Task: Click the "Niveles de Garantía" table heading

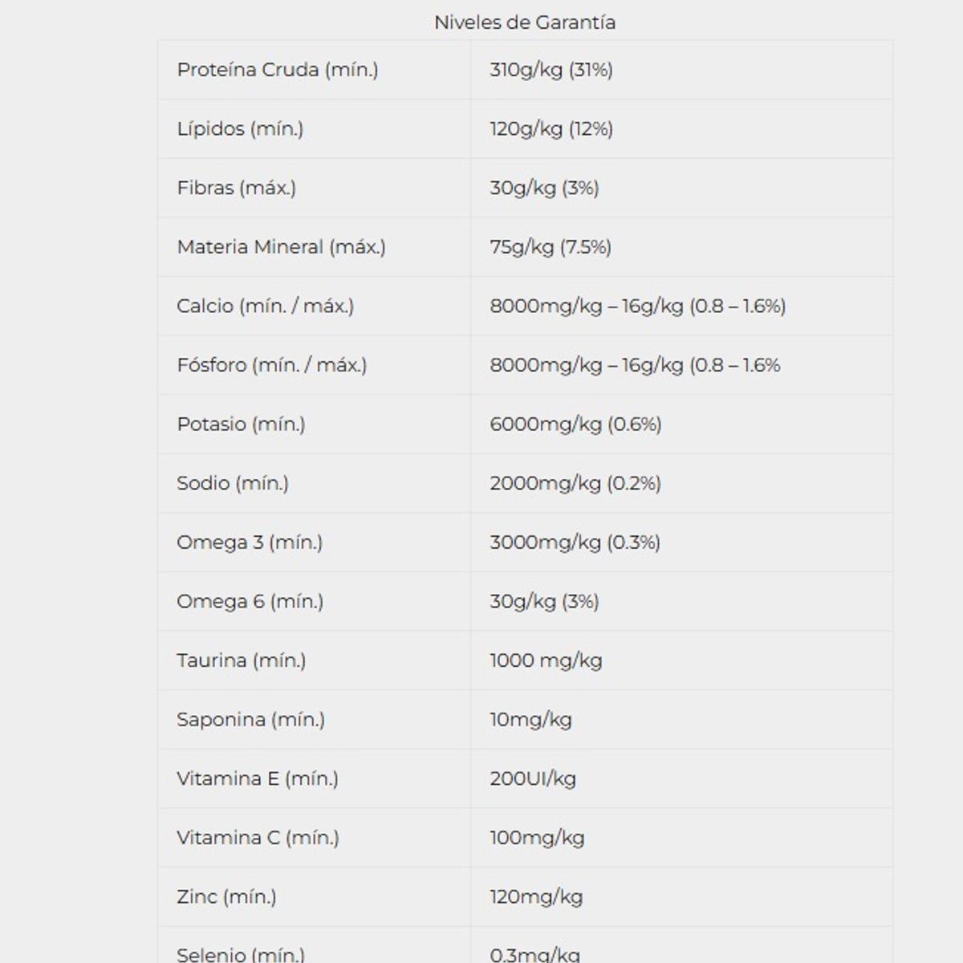Action: [525, 22]
